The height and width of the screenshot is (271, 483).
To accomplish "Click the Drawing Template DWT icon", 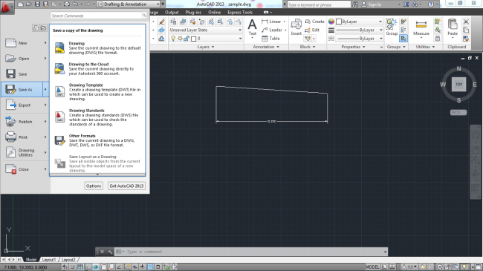I will coord(59,92).
